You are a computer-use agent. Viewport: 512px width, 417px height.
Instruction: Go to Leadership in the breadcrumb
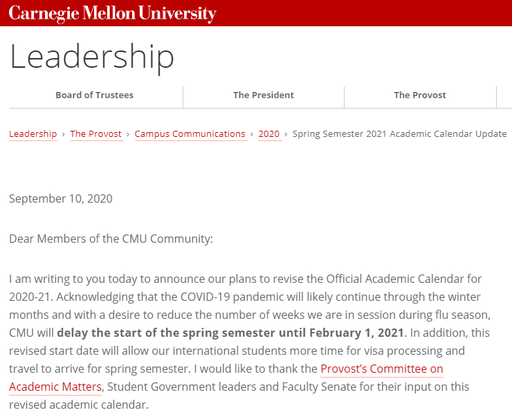(x=33, y=134)
